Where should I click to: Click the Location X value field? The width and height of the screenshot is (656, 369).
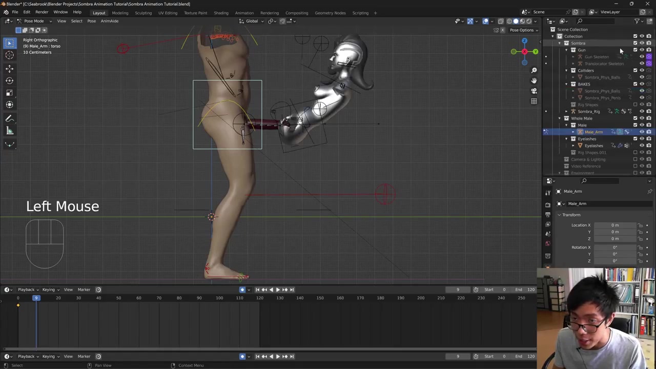coord(614,225)
